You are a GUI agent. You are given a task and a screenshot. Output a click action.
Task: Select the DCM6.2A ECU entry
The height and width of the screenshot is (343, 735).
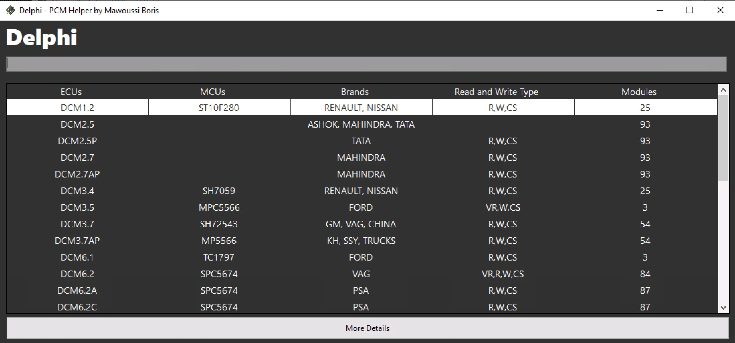click(x=77, y=290)
